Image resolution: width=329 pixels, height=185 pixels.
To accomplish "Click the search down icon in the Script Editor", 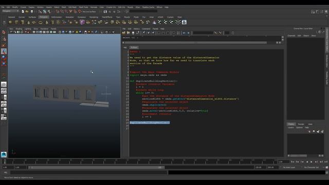I will (x=215, y=33).
